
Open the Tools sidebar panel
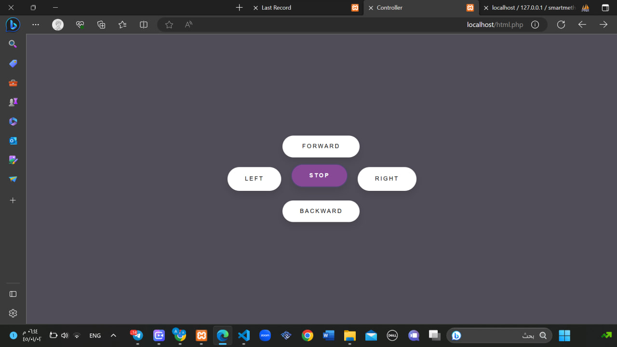(13, 82)
